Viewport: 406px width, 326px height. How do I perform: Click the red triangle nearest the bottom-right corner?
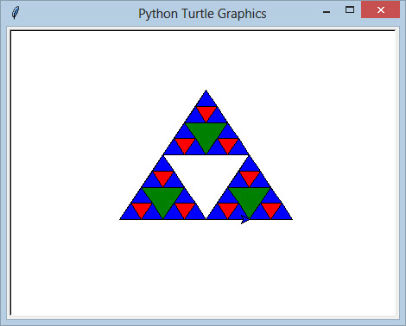pyautogui.click(x=271, y=209)
